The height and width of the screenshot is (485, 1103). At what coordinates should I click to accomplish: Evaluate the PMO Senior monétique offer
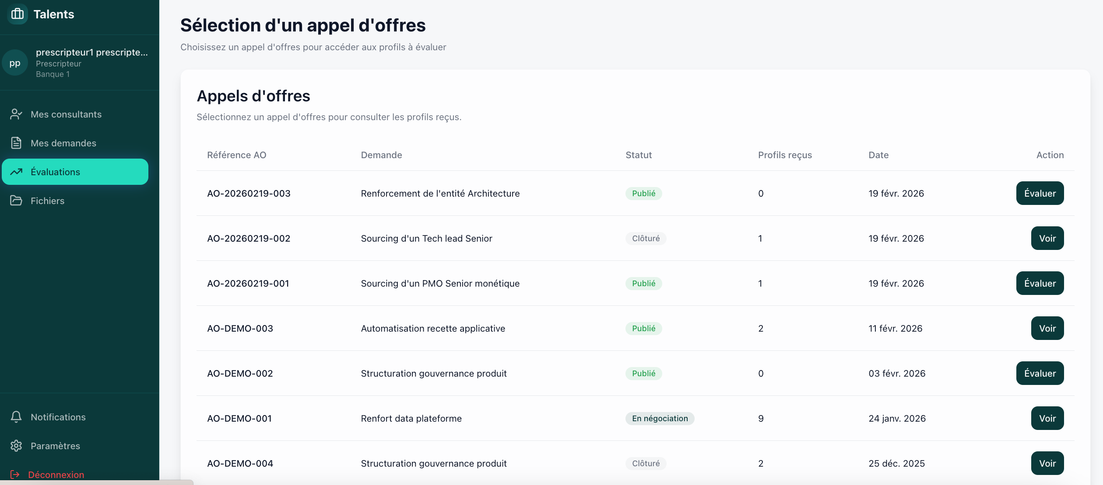click(1040, 284)
